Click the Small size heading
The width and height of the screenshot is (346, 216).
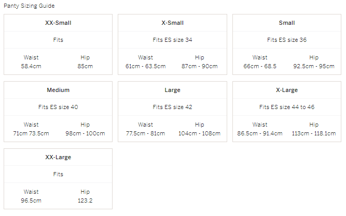pos(287,23)
